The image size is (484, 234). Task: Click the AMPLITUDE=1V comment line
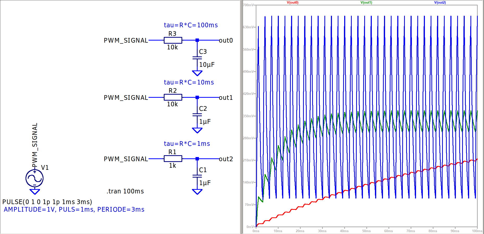click(74, 210)
